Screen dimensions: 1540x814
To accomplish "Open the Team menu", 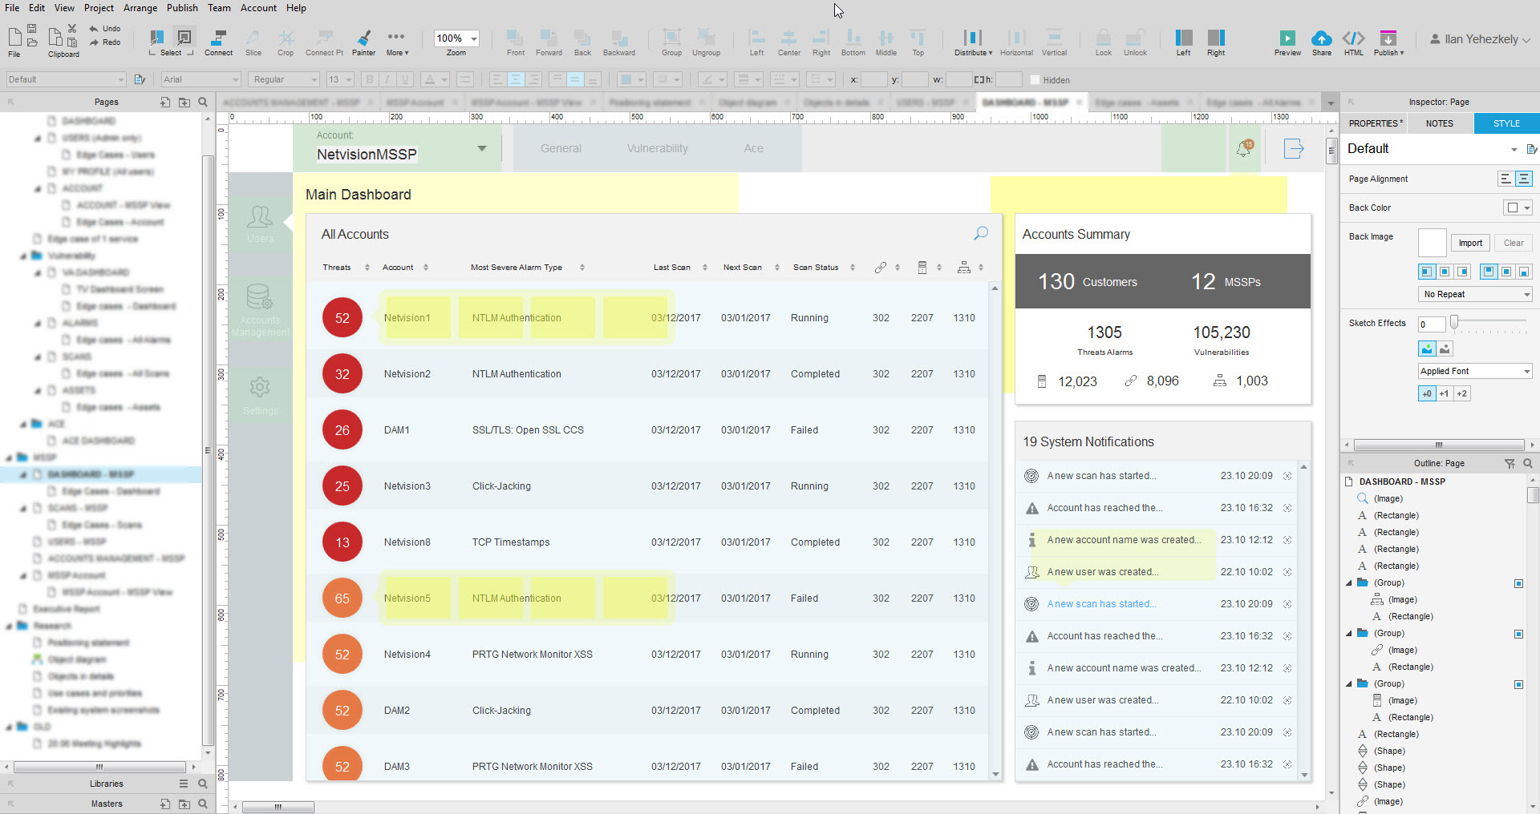I will pos(219,8).
